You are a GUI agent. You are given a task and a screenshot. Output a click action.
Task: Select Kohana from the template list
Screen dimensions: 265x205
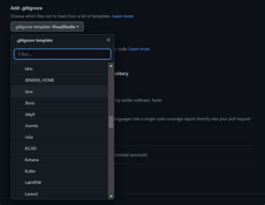pos(31,160)
